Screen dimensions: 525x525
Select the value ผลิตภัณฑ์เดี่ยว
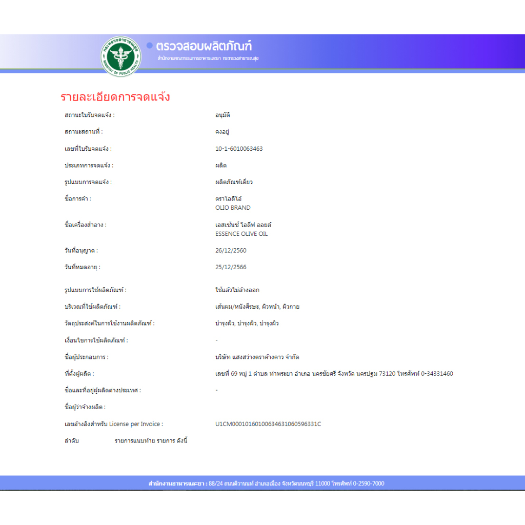(234, 182)
